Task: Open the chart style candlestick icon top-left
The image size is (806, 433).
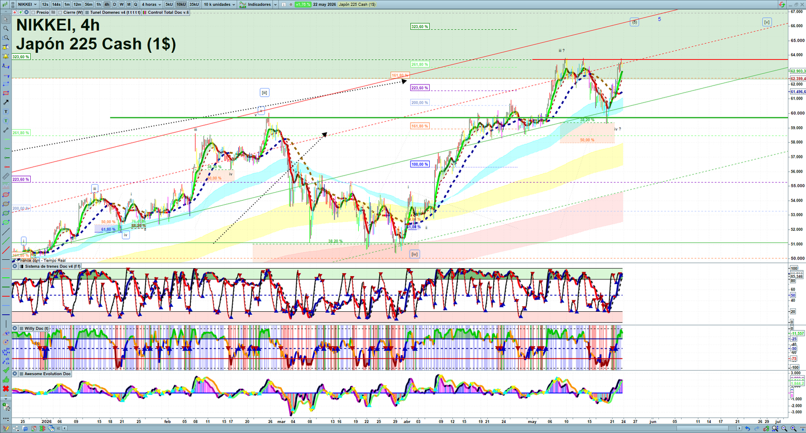Action: coord(6,4)
